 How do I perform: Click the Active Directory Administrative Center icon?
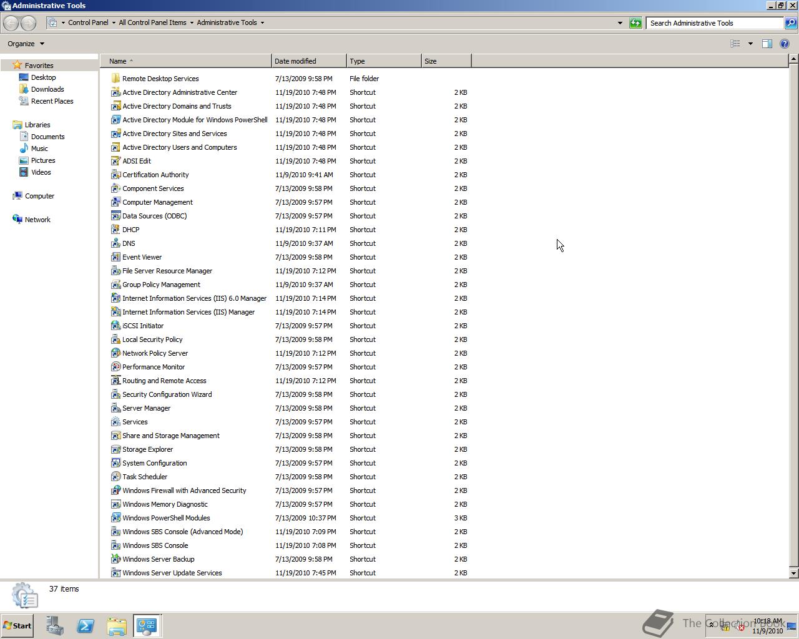[115, 92]
